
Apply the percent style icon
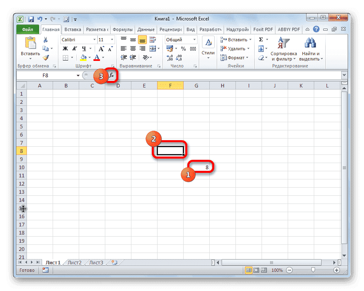183,48
